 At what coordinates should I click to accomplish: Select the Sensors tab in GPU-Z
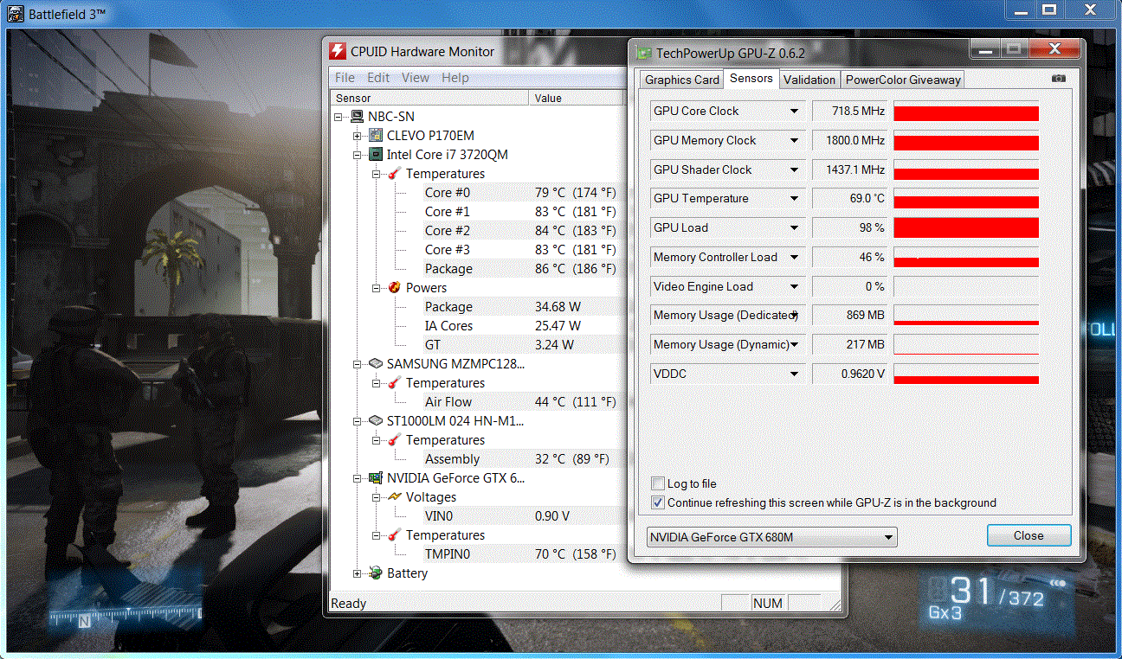coord(751,78)
